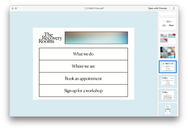The width and height of the screenshot is (188, 130).
Task: Select the narrow mobile layout page thumbnail
Action: pyautogui.click(x=168, y=109)
